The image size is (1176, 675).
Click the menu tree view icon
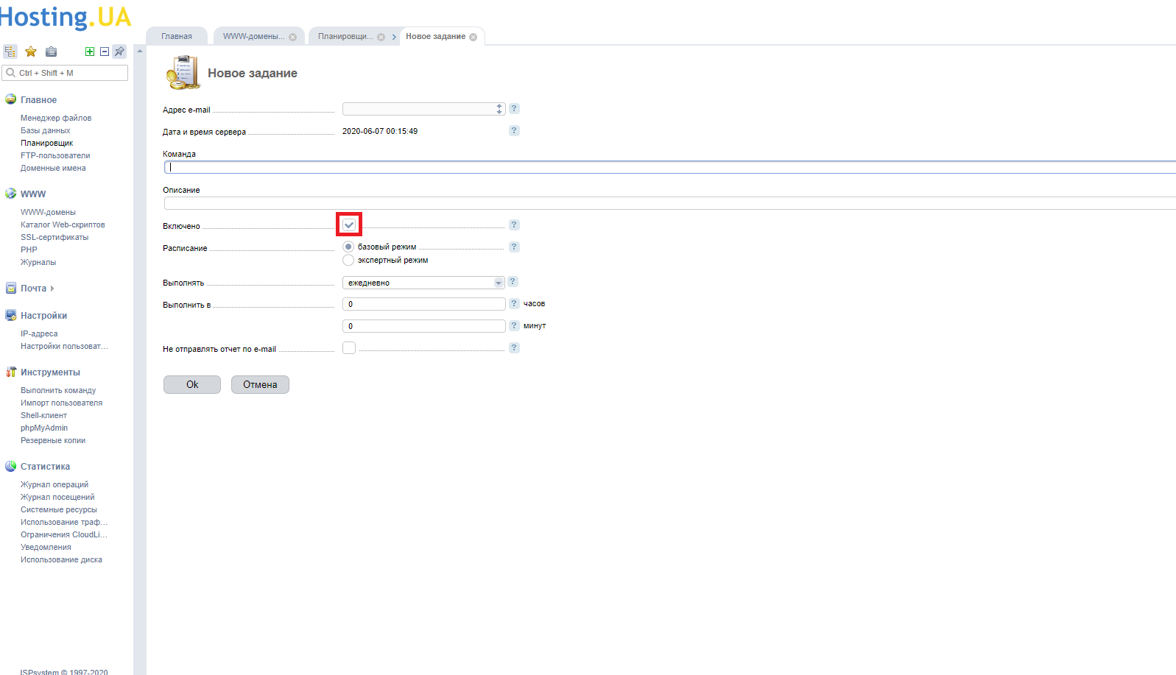[10, 52]
